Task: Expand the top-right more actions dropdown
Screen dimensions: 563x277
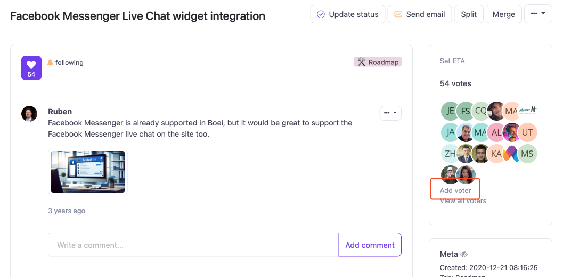Action: [538, 14]
